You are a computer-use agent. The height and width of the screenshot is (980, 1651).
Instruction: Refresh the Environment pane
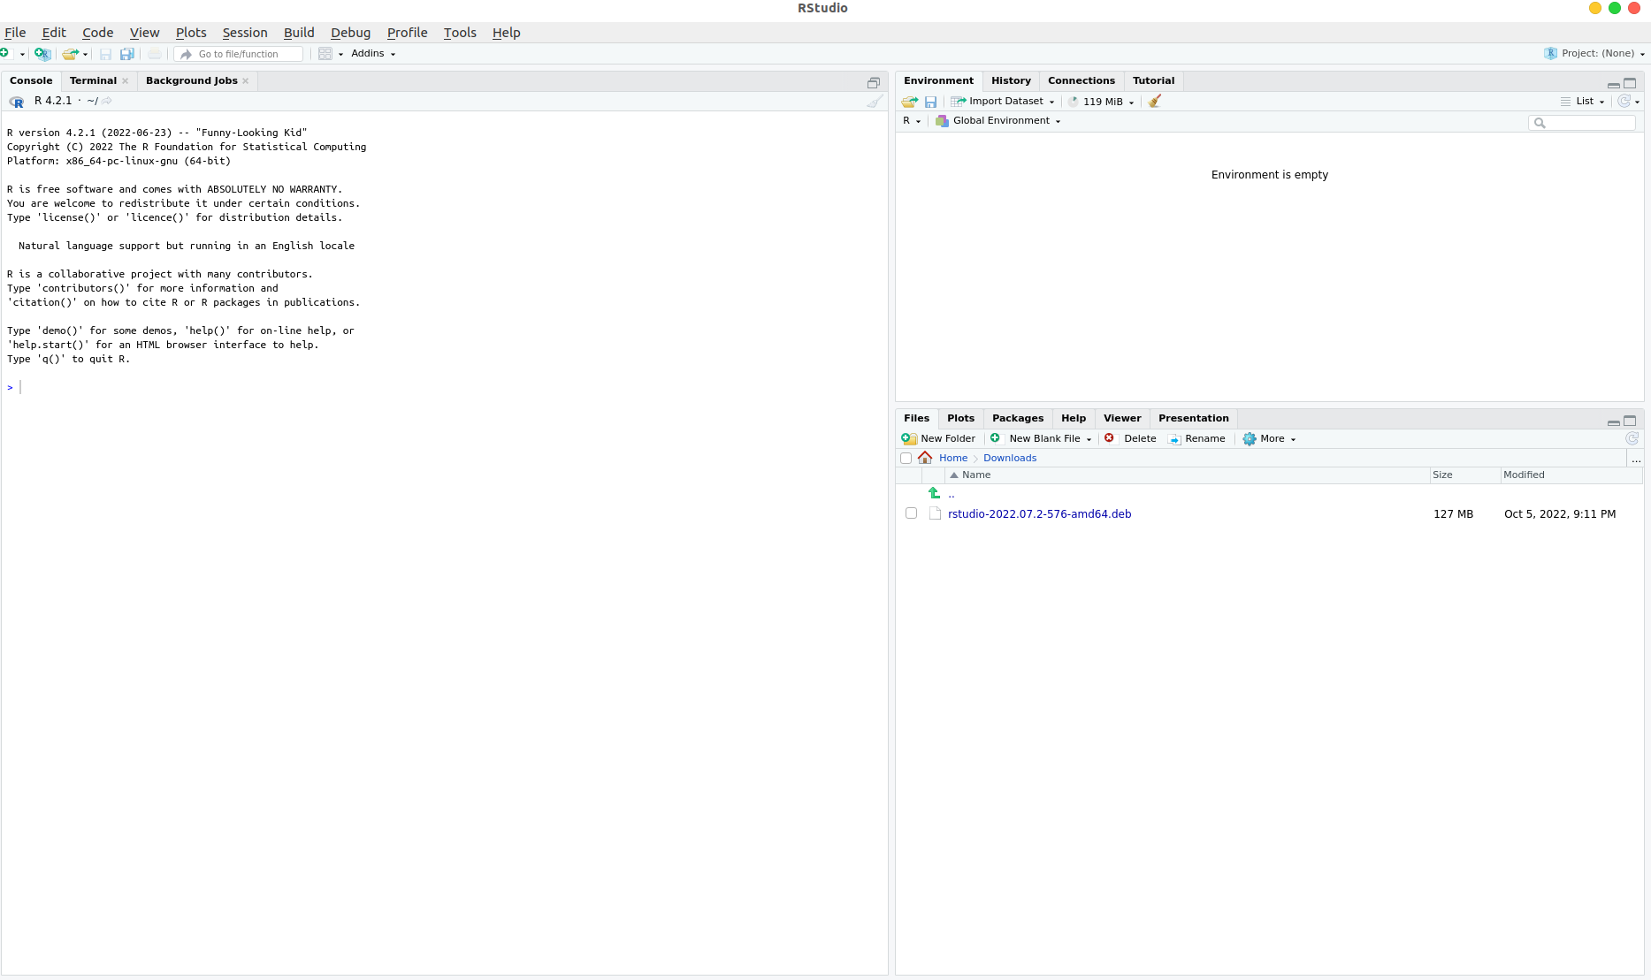point(1624,102)
